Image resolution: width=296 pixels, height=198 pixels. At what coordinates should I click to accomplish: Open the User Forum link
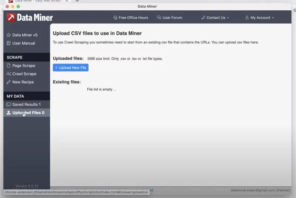click(169, 17)
